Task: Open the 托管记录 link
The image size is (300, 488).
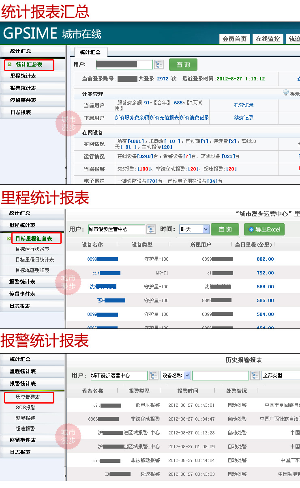Action: pyautogui.click(x=244, y=105)
